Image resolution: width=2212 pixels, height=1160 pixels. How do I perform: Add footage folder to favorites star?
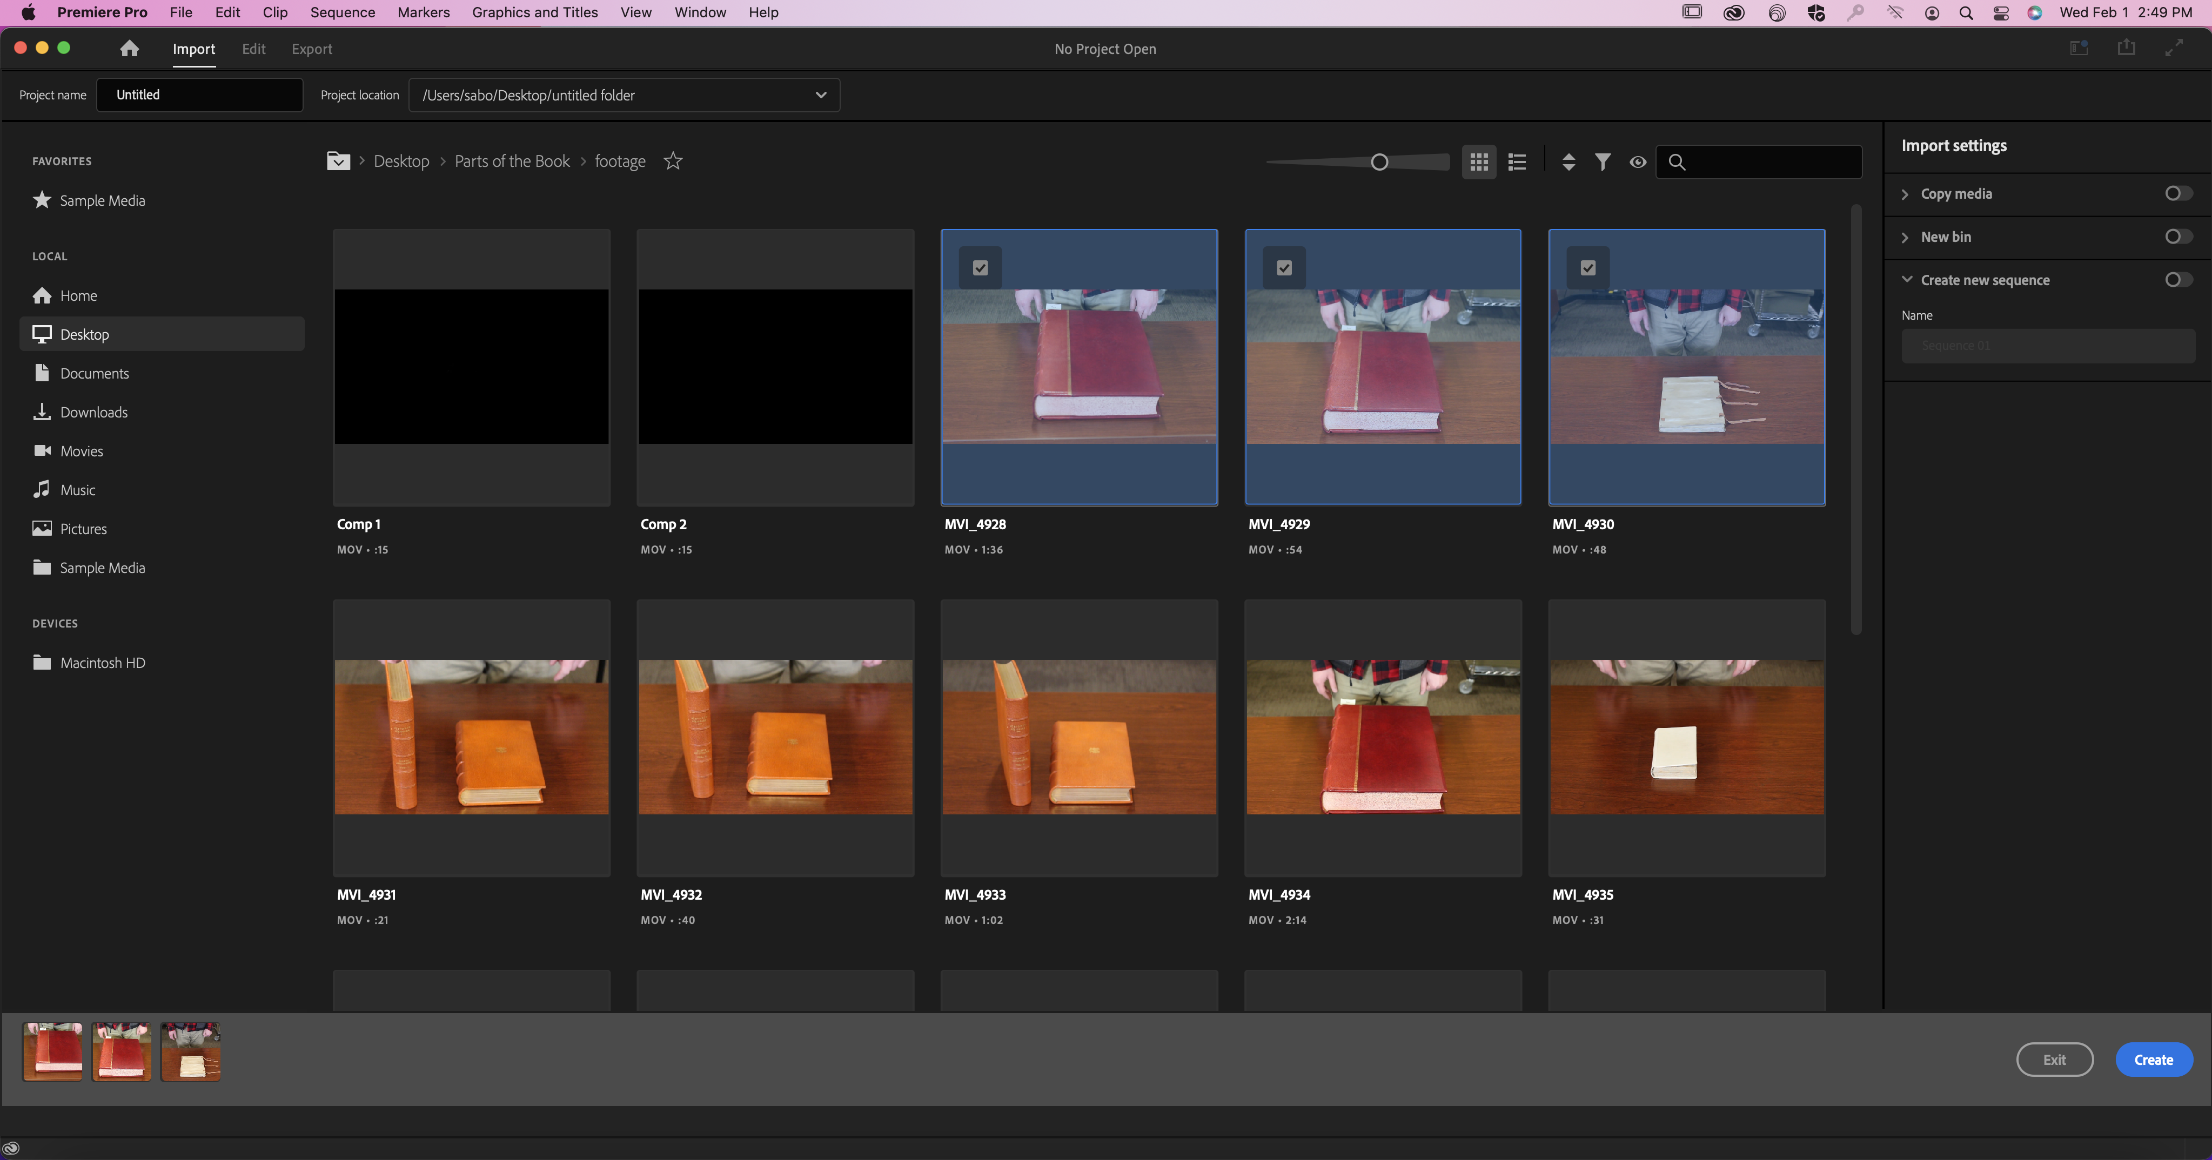click(x=673, y=160)
